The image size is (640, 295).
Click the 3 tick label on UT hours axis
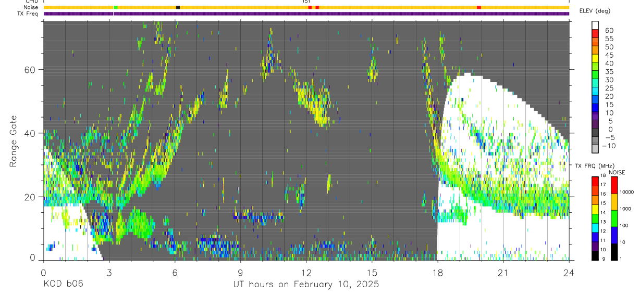[109, 272]
